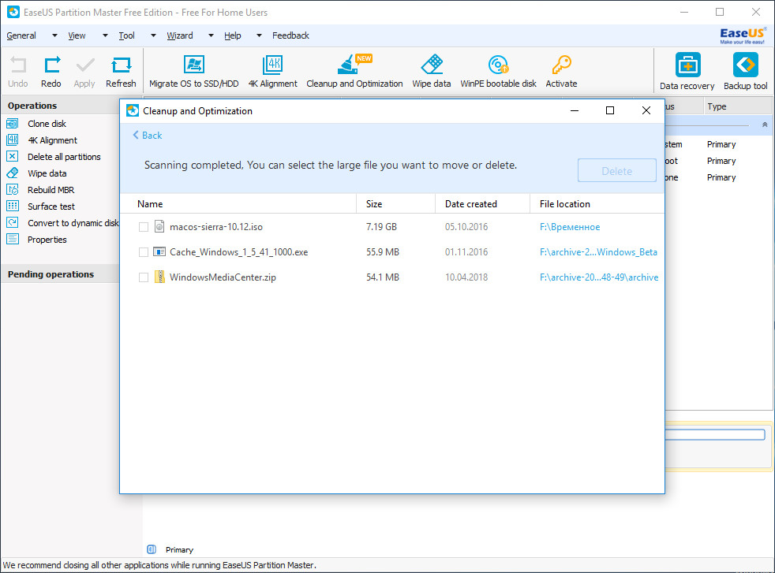Expand the Wizard menu dropdown arrow

211,35
